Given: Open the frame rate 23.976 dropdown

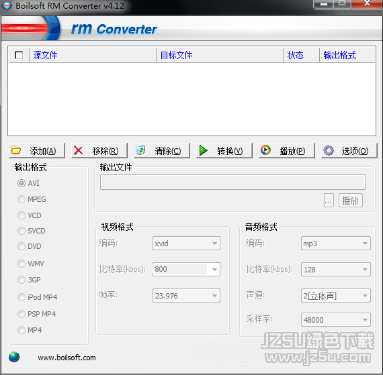Looking at the screenshot, I should coord(186,296).
